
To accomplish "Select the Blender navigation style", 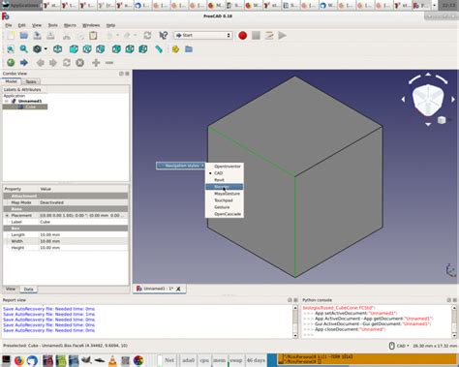I will point(225,187).
